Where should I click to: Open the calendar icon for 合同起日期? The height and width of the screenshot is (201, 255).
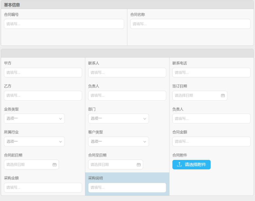54,164
